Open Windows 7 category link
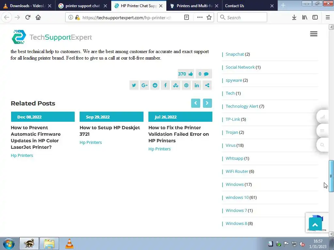 click(236, 210)
